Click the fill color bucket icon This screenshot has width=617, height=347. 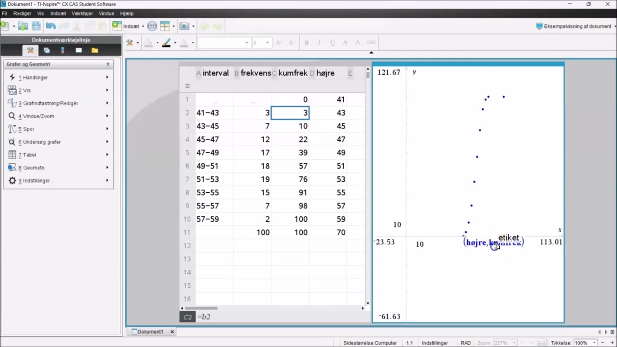click(x=148, y=42)
